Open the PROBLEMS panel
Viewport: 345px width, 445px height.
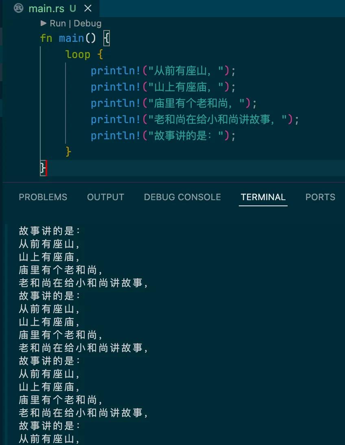(43, 197)
